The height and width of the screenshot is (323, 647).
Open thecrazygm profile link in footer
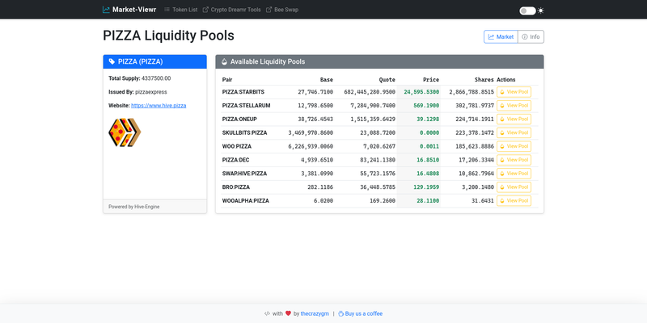click(x=315, y=313)
